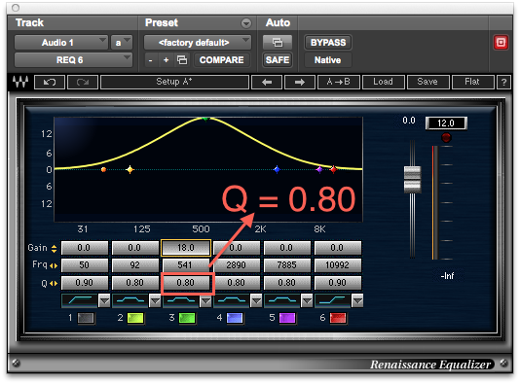Click the blue band 4 marker on graph
This screenshot has height=384, width=520.
[x=277, y=169]
